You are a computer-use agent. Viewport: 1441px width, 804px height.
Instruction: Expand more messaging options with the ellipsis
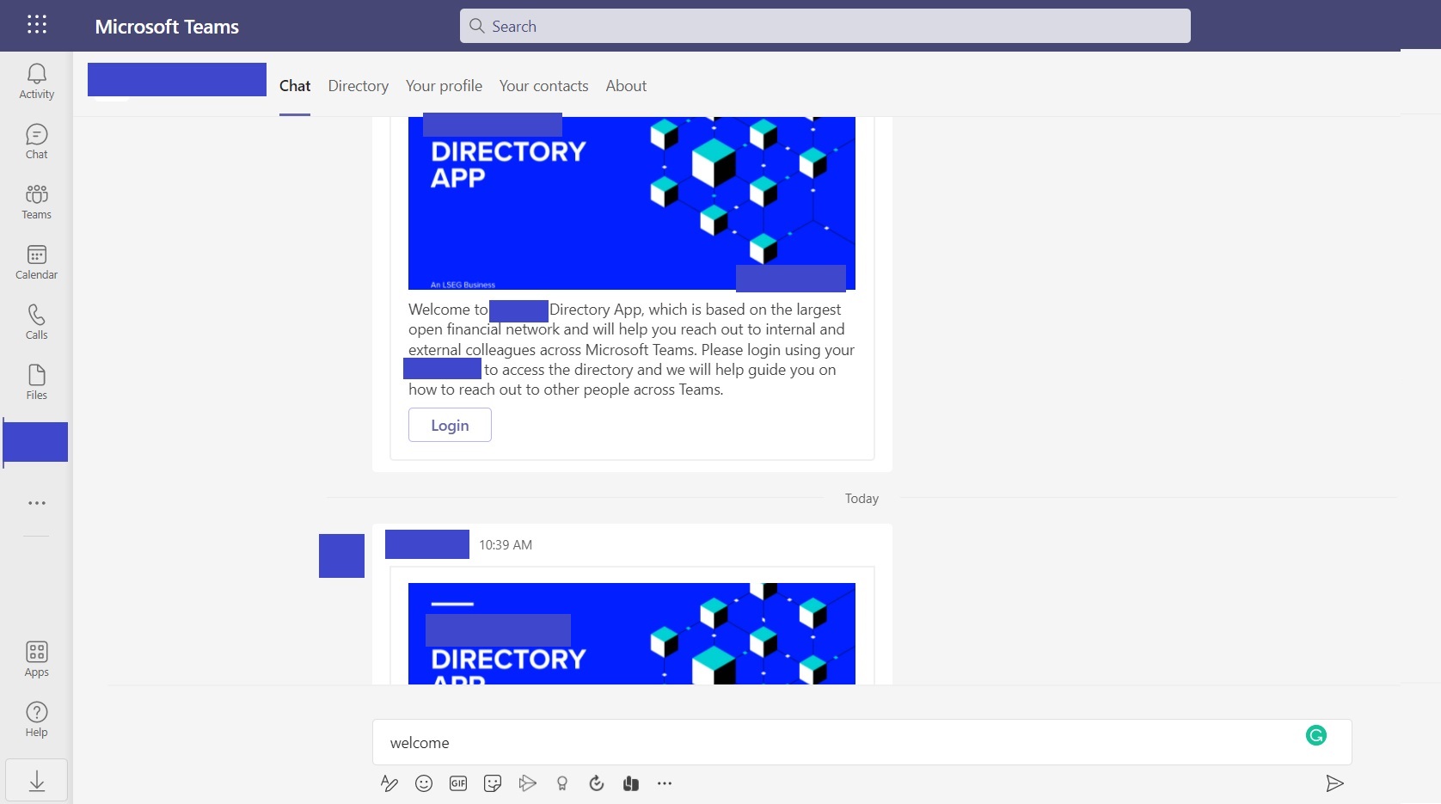click(664, 783)
